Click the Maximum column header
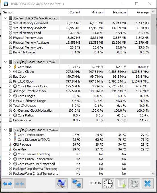 tap(116, 12)
